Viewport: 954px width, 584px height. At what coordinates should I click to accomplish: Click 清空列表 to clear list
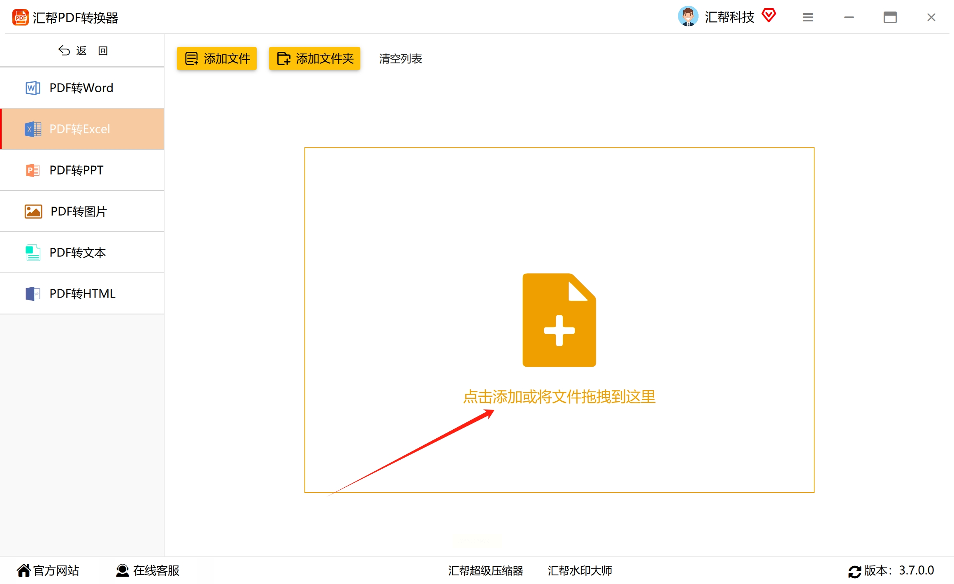pyautogui.click(x=400, y=58)
